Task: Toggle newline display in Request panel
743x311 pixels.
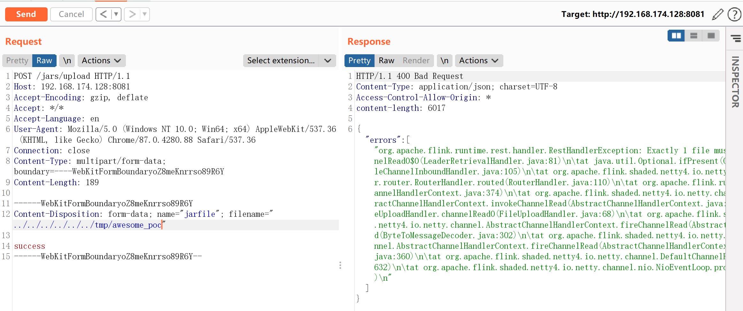Action: pos(67,61)
